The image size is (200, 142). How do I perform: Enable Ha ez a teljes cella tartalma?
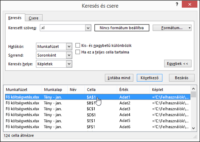(78, 52)
